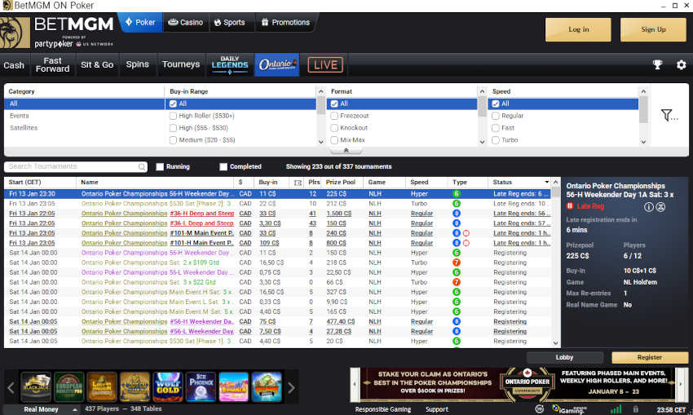Click red clock icon on #101-M Main Event row
Viewport: 693px width, 415px height.
coord(466,233)
